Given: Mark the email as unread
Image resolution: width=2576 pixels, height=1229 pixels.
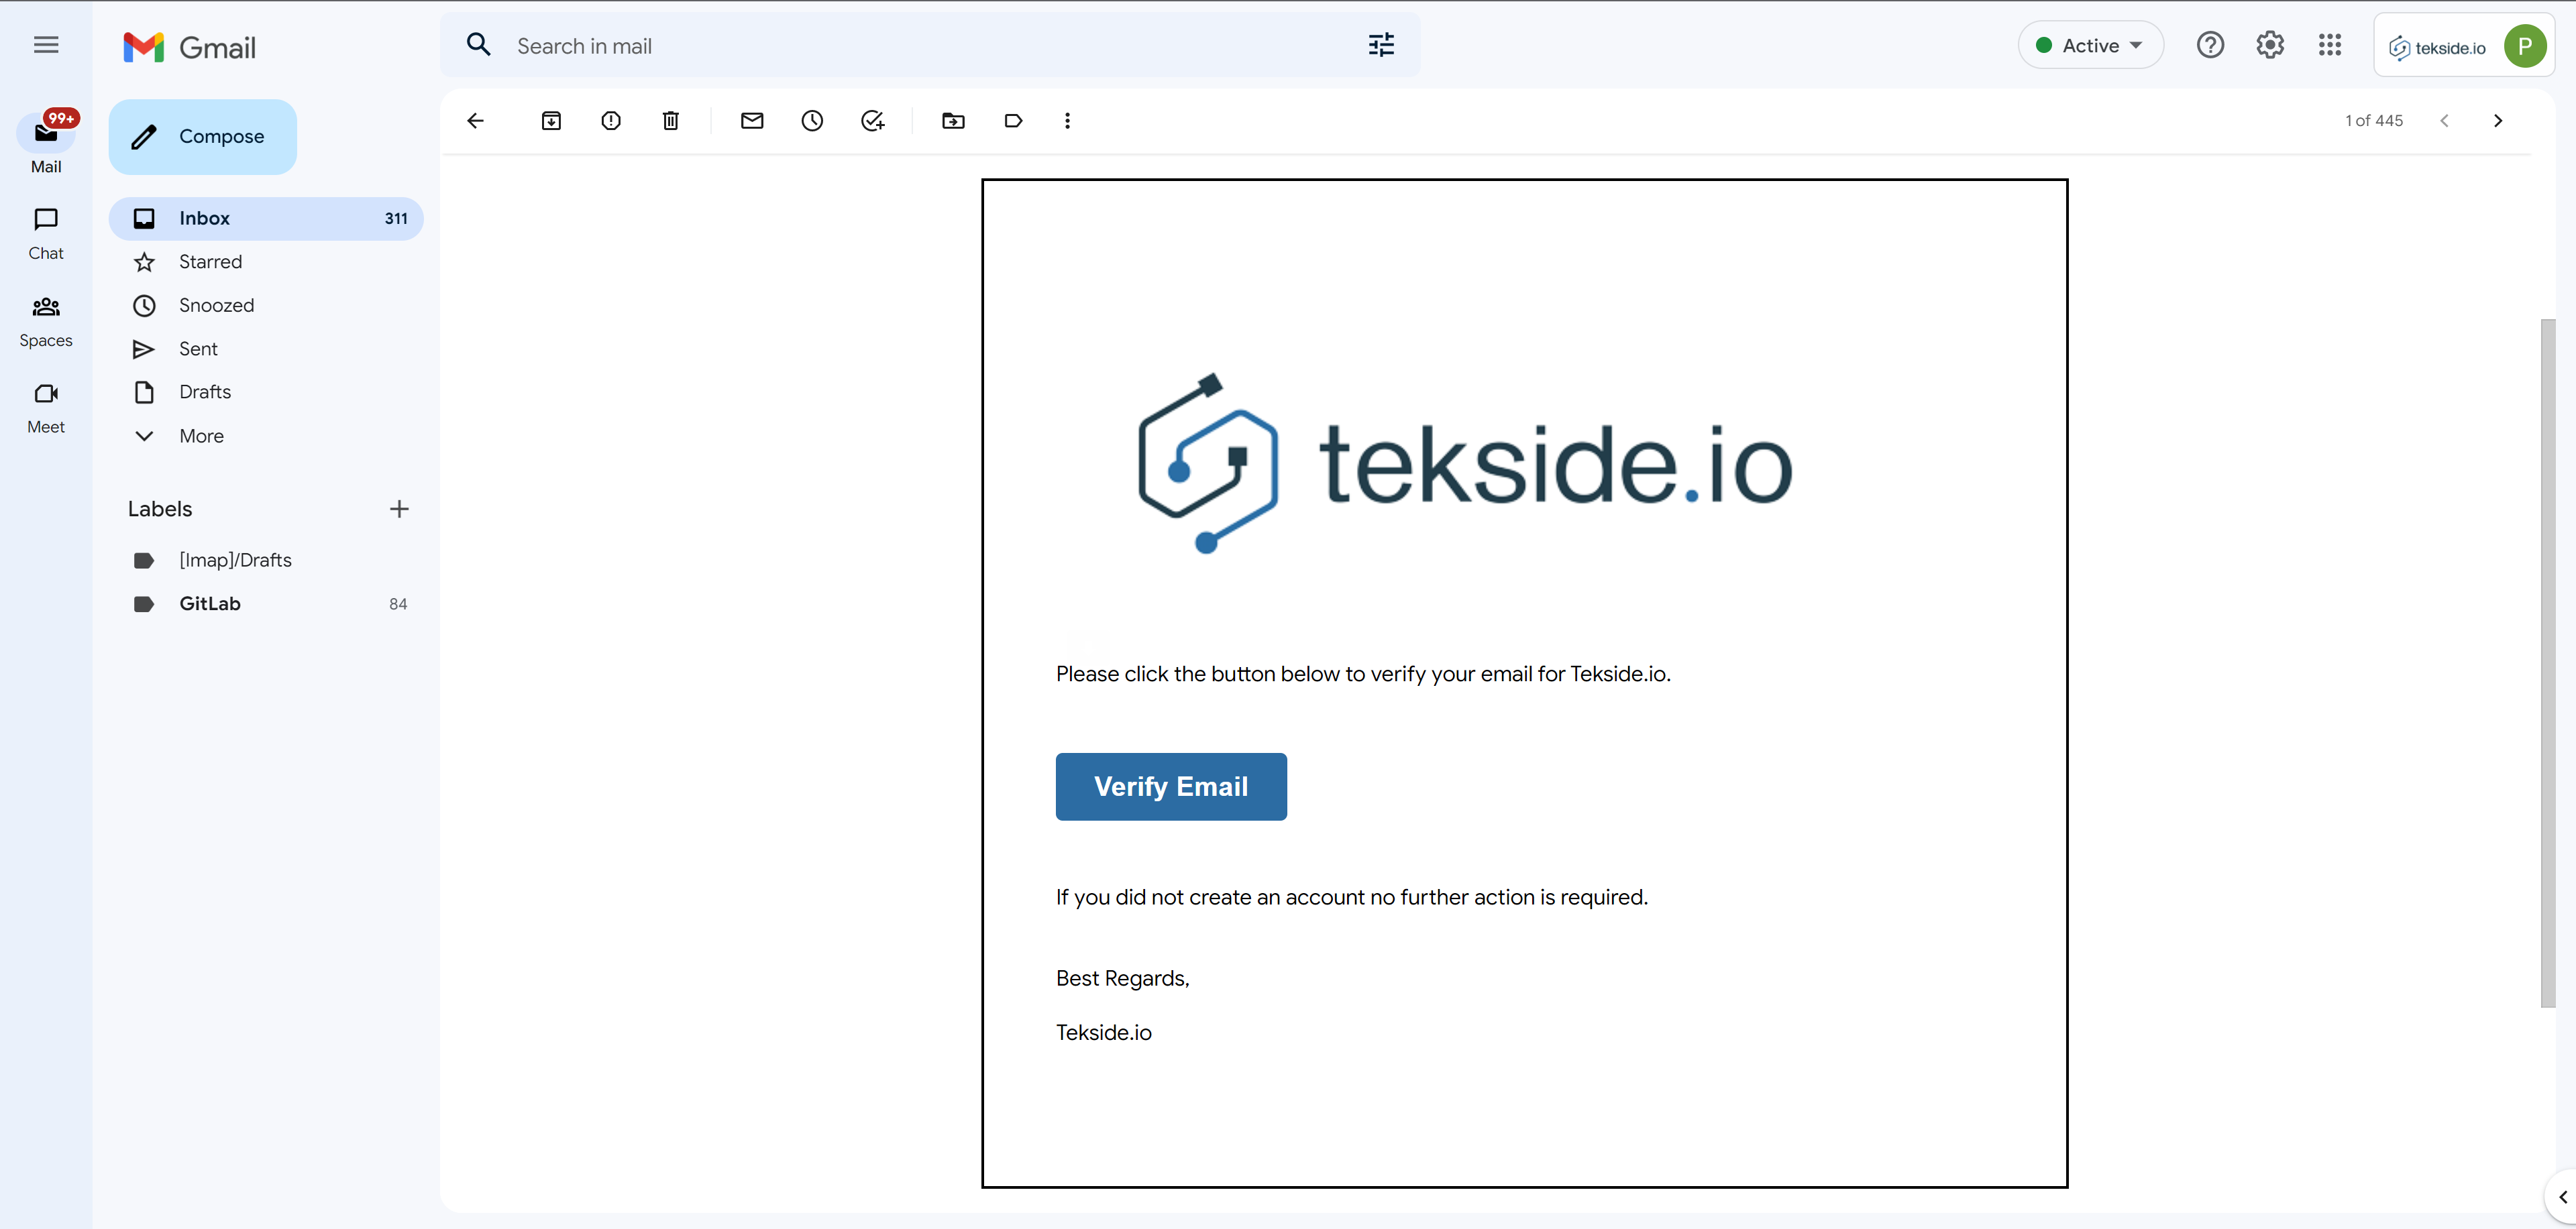Looking at the screenshot, I should 752,121.
